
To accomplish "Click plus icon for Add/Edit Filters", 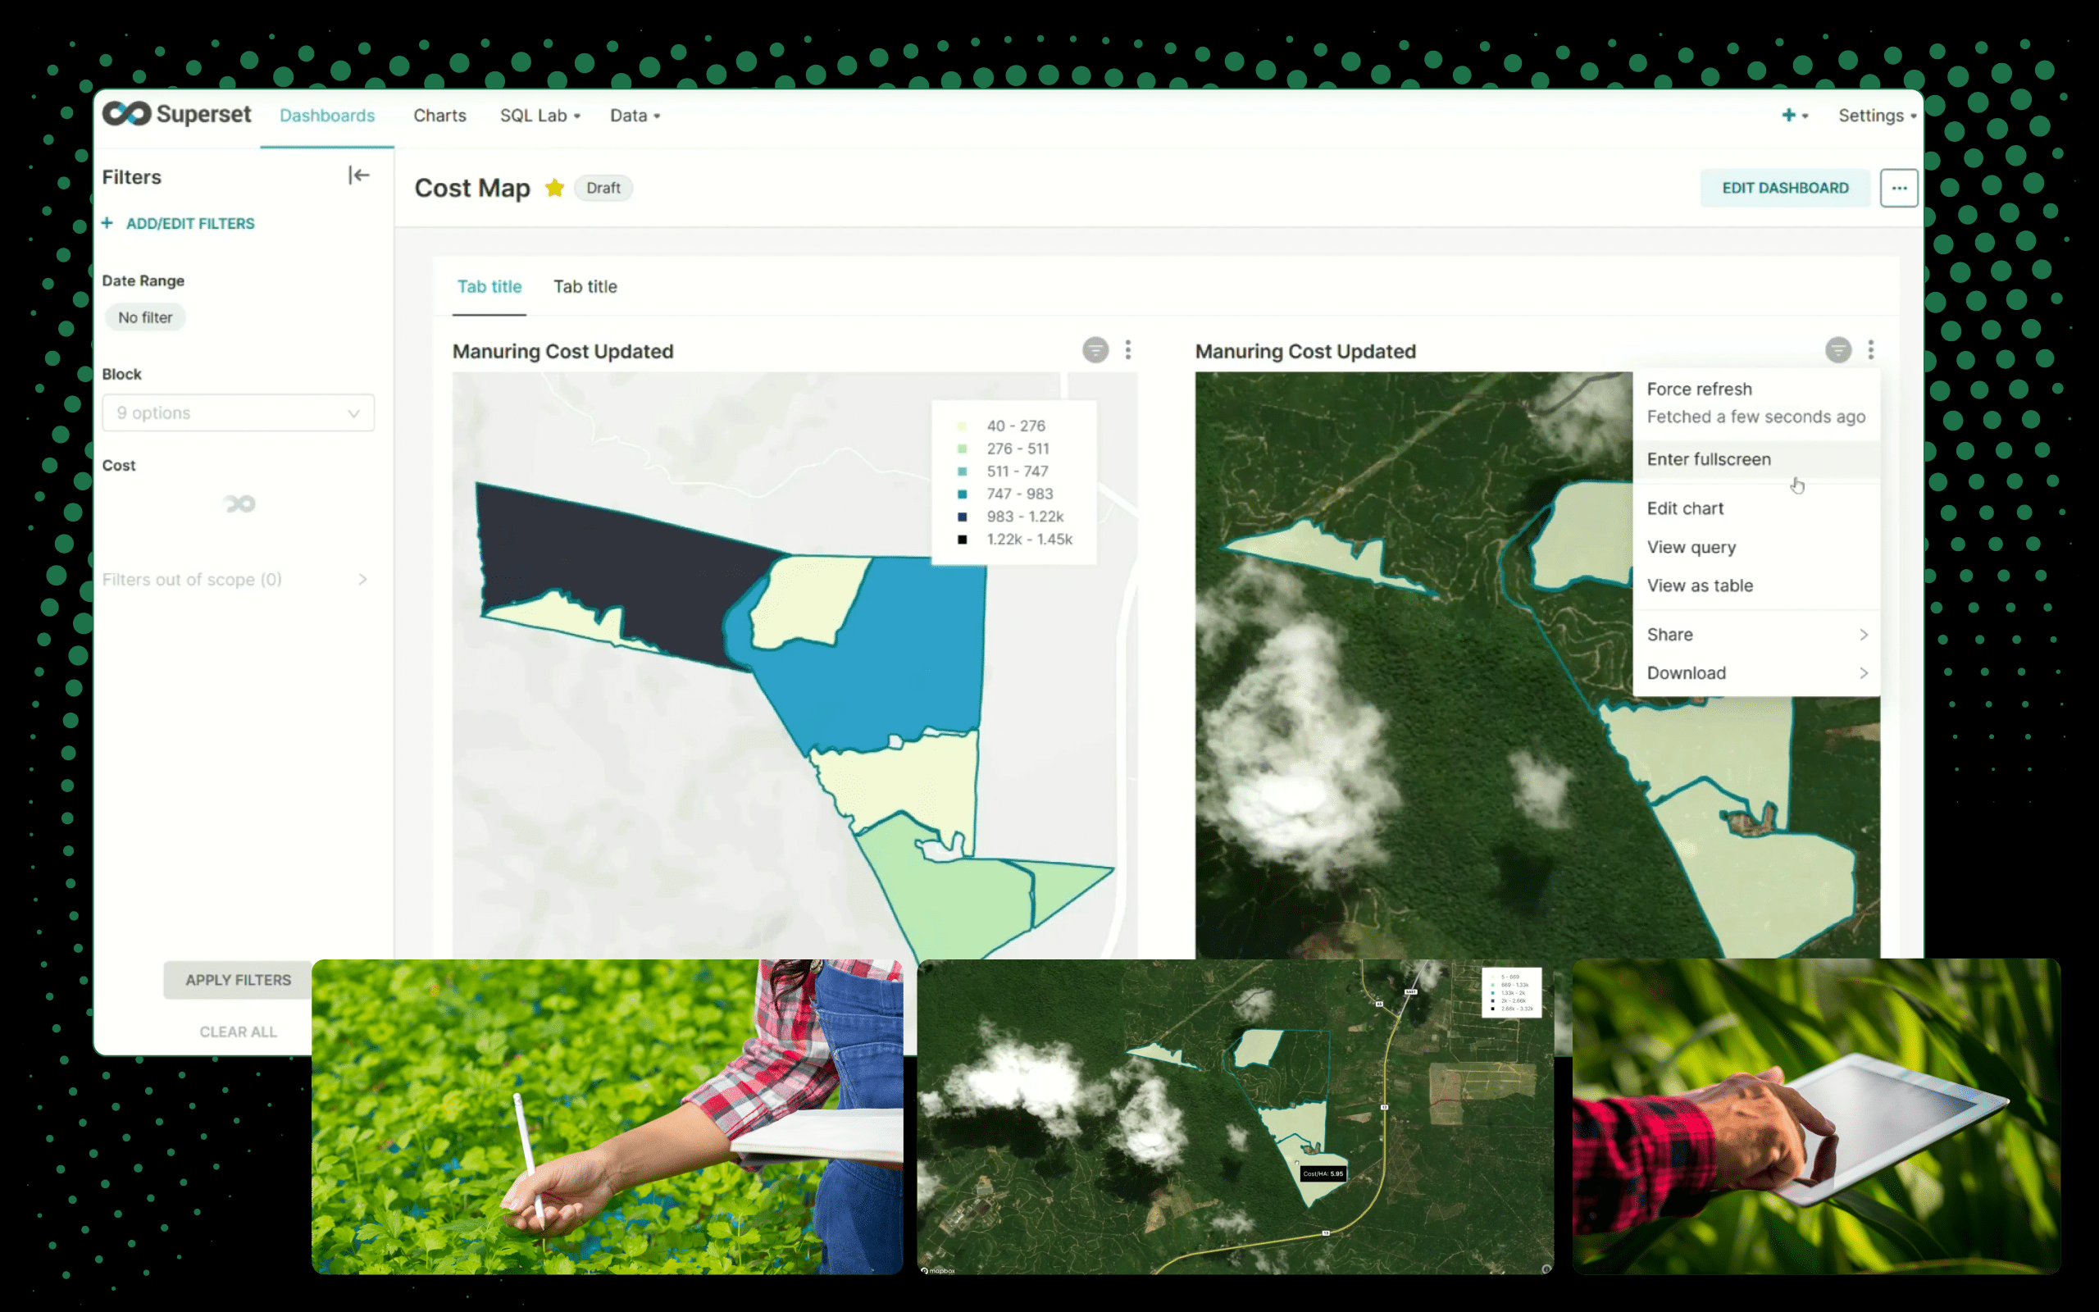I will 107,224.
